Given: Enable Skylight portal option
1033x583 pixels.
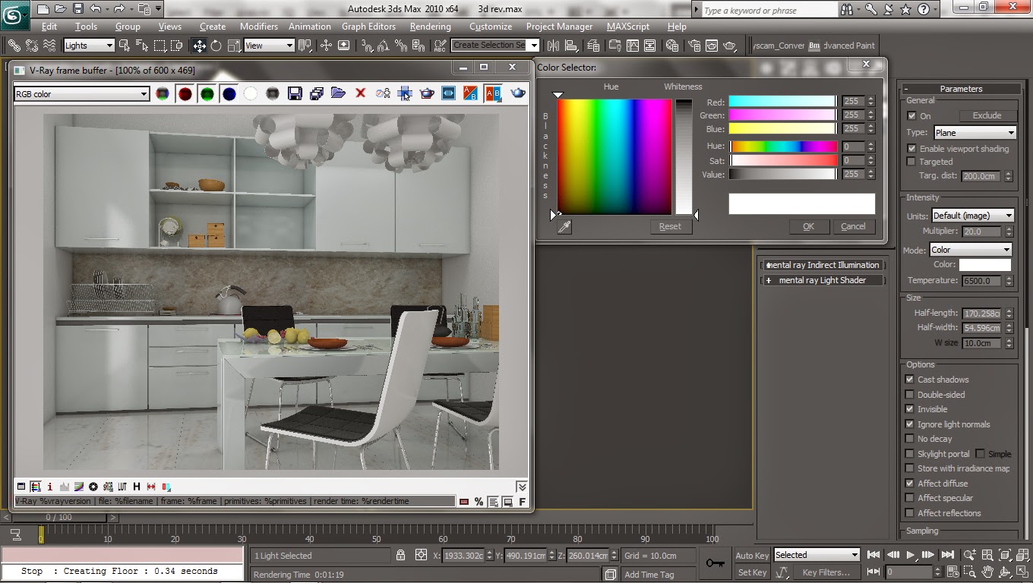Looking at the screenshot, I should click(910, 454).
